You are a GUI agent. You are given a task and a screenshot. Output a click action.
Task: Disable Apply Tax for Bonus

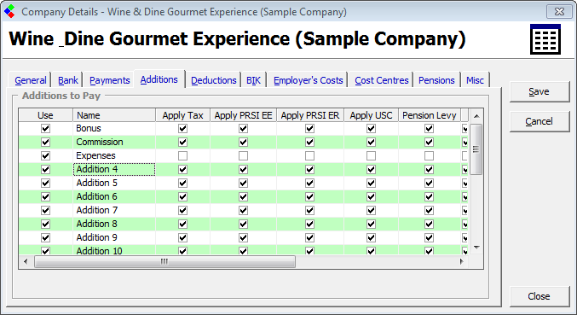183,128
